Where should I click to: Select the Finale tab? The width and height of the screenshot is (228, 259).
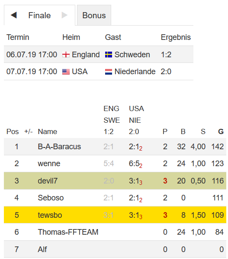click(x=39, y=15)
